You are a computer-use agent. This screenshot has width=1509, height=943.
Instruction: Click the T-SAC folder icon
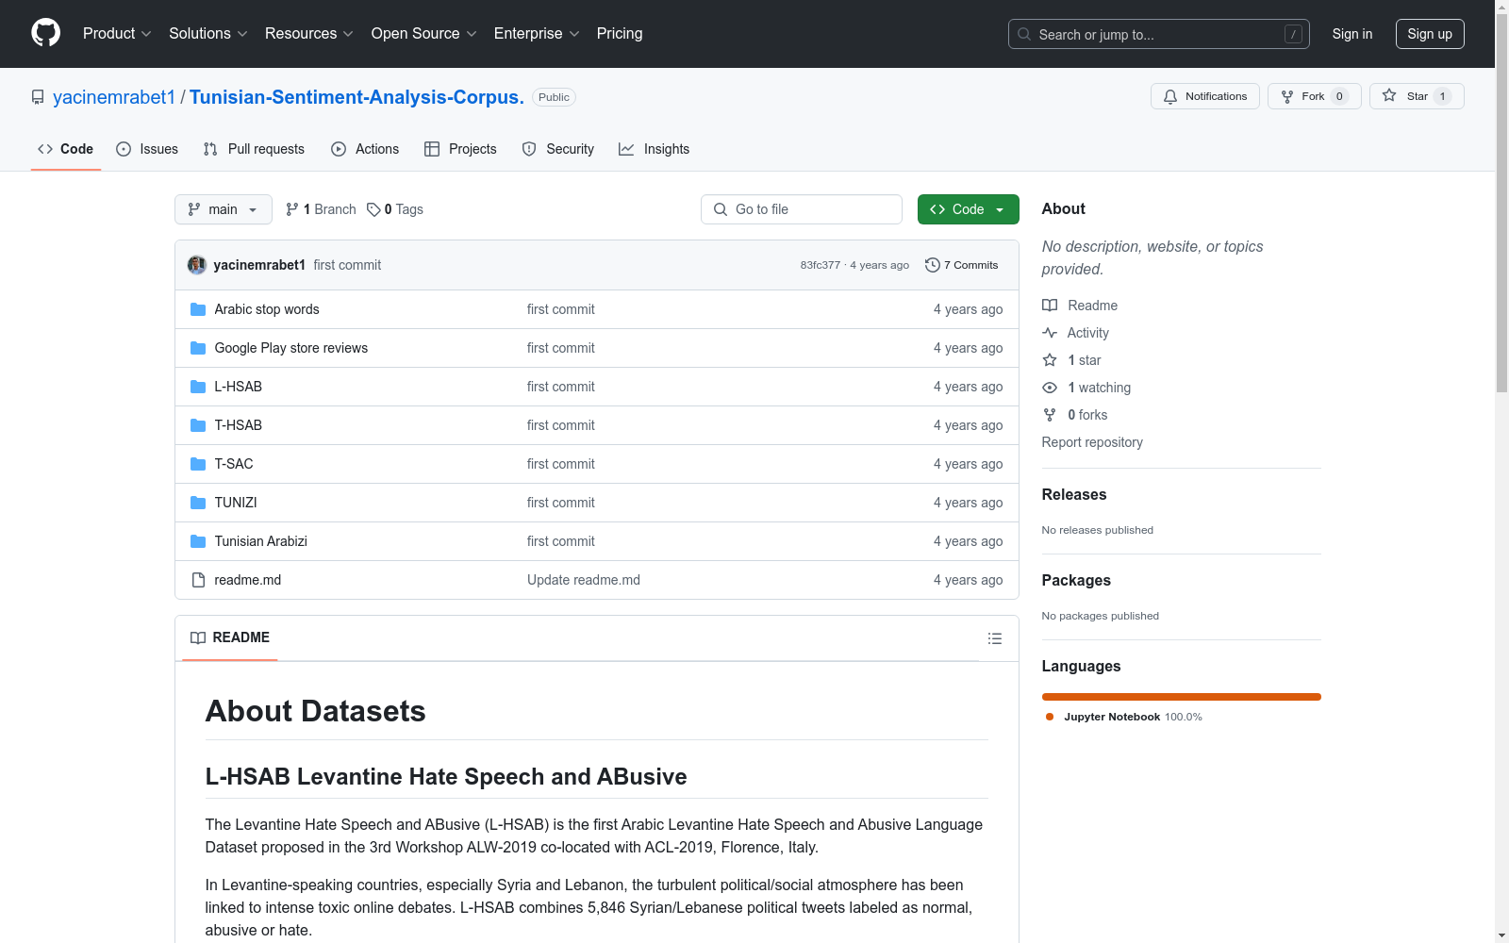pos(198,464)
